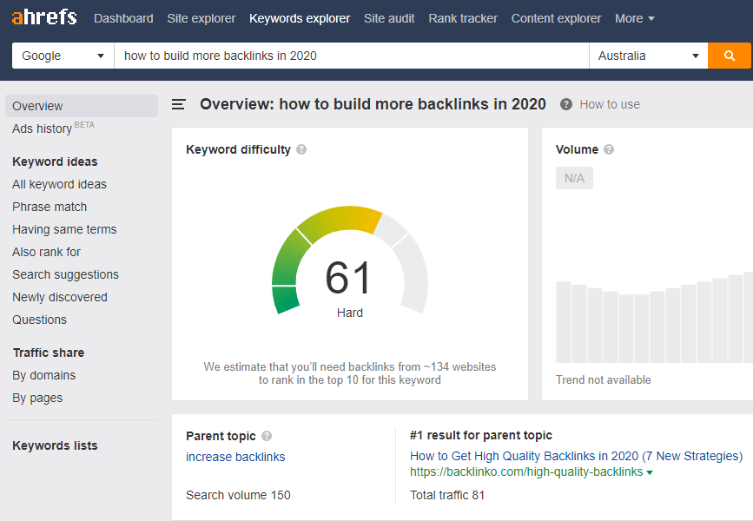Image resolution: width=753 pixels, height=521 pixels.
Task: Click the Keyword difficulty help icon
Action: coord(301,149)
